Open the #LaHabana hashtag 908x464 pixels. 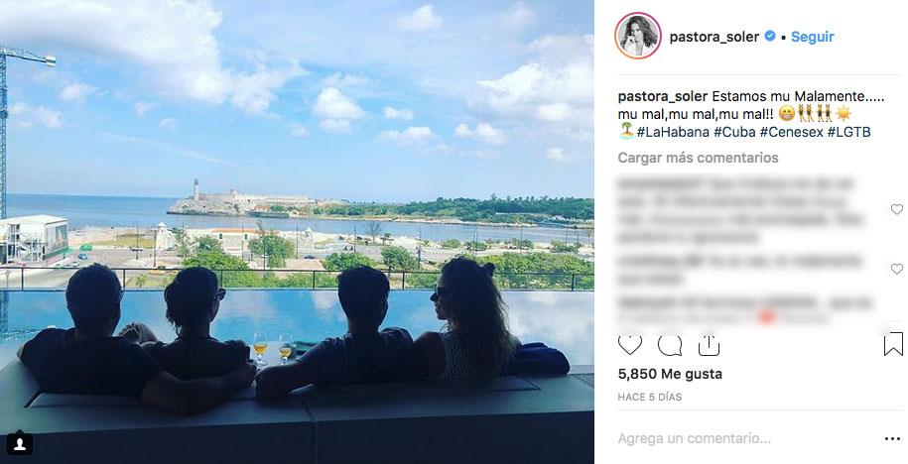pos(673,132)
